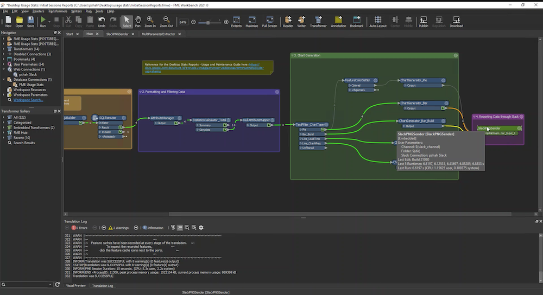Viewport: 543px width, 295px height.
Task: Expand All (522) in Transformer Gallery
Action: pyautogui.click(x=4, y=117)
